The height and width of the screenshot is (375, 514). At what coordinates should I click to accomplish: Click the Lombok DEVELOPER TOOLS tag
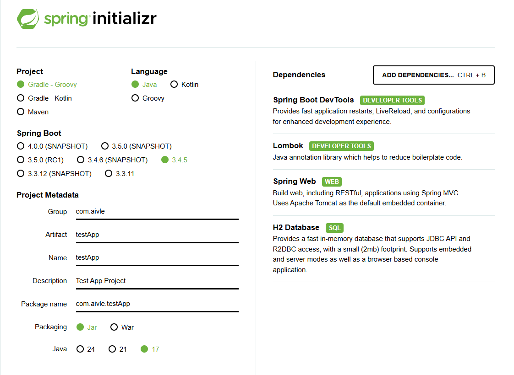point(341,146)
